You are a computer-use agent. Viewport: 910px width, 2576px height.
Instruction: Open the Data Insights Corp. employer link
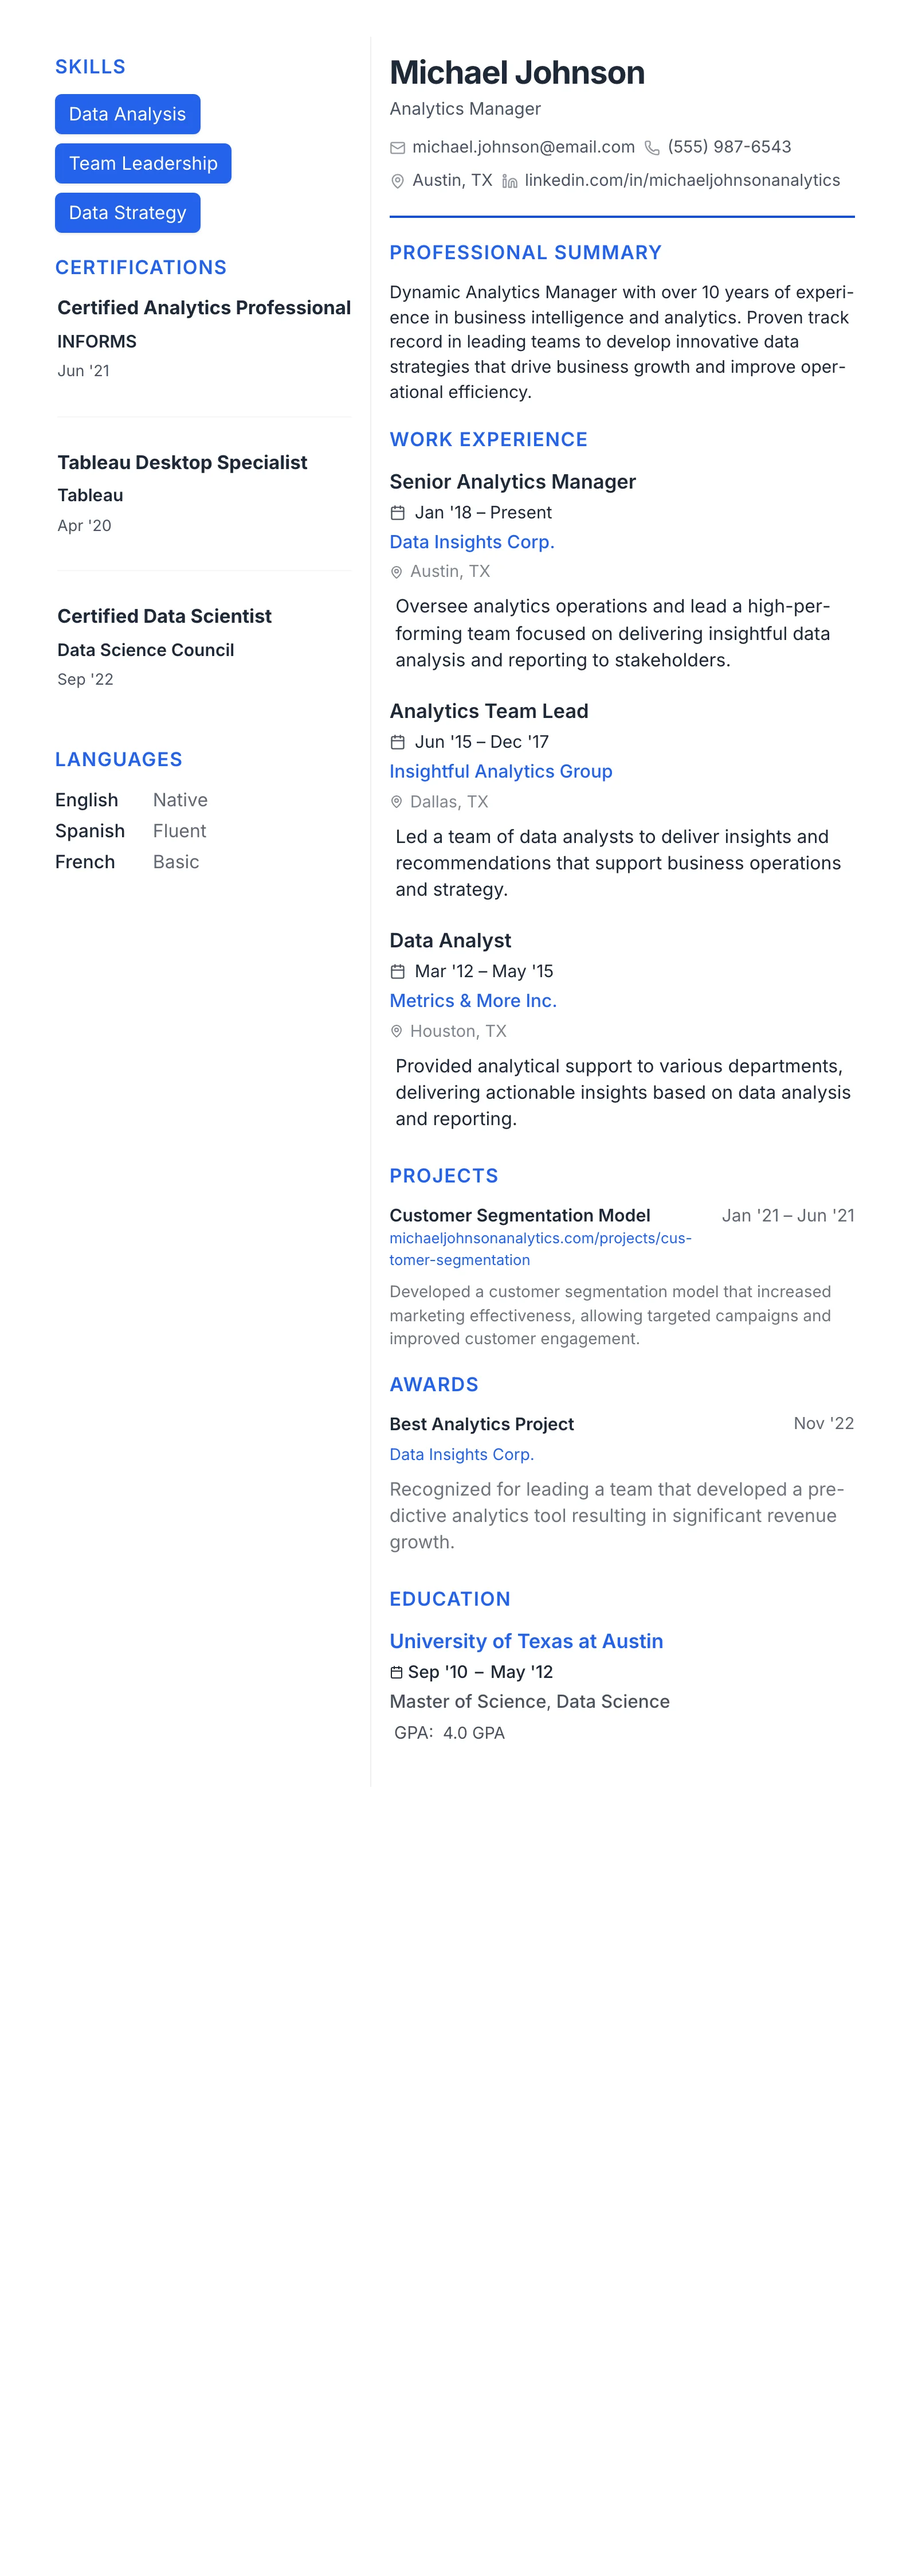click(472, 542)
